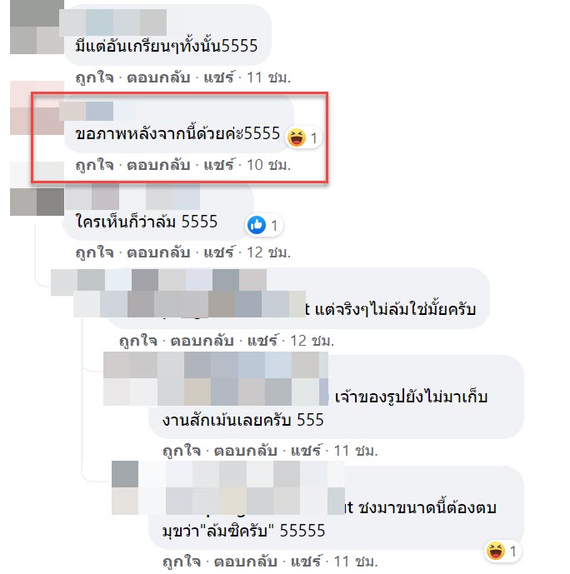Open avatar beside ใครเห็นก็ว่าล้ม comment

37,202
